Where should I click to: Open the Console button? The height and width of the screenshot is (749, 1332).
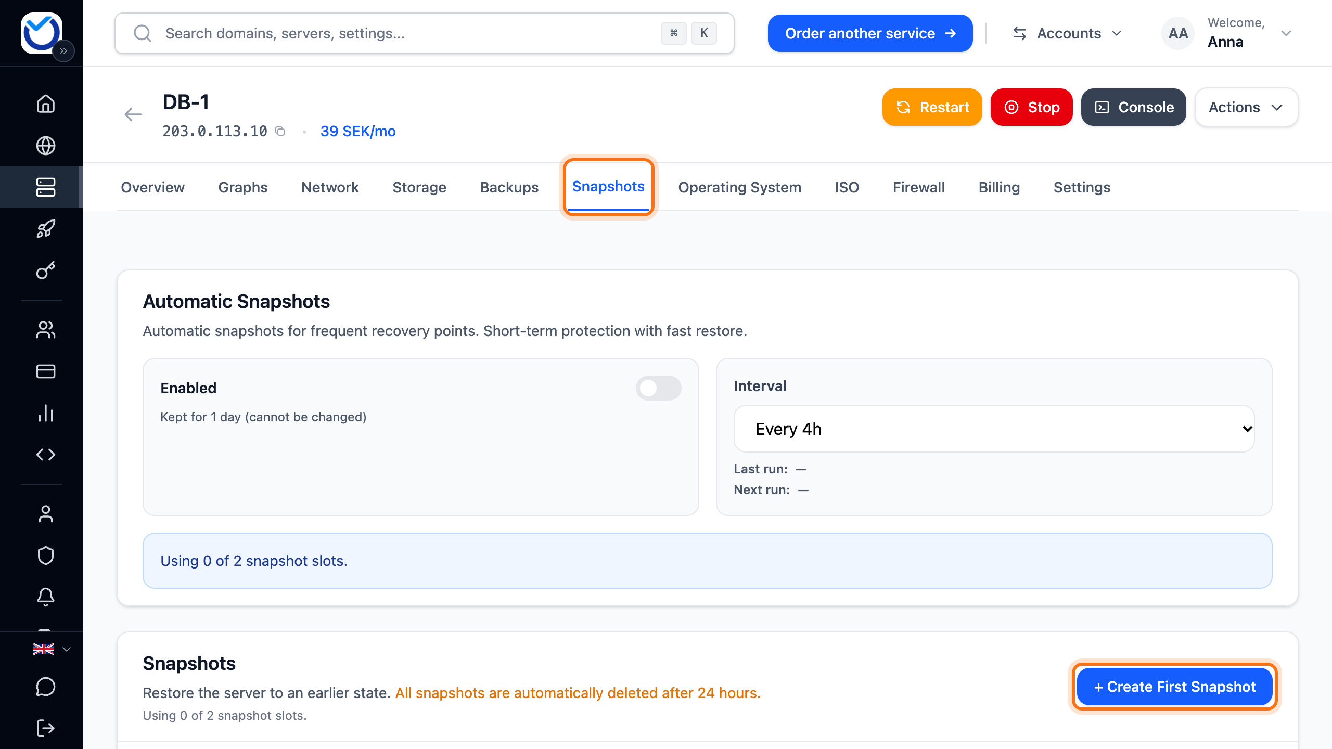[1133, 107]
